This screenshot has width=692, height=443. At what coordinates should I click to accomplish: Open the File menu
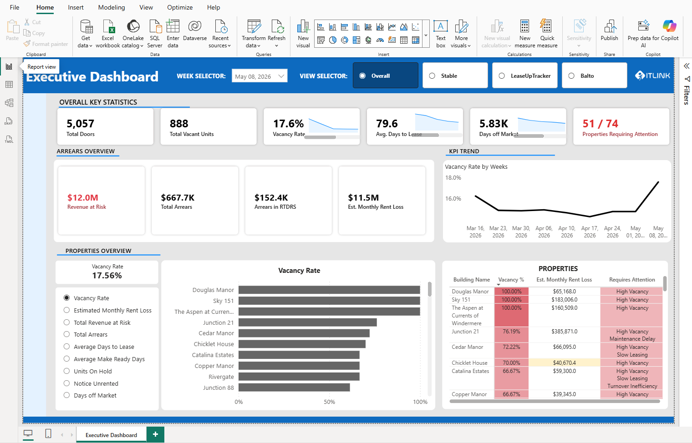[x=15, y=7]
